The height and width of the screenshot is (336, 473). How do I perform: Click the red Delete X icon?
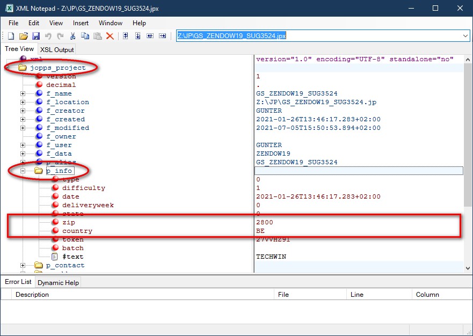[110, 36]
